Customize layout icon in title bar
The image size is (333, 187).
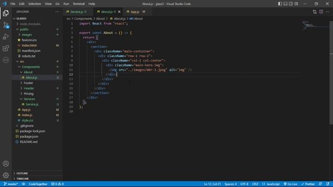(x=296, y=4)
